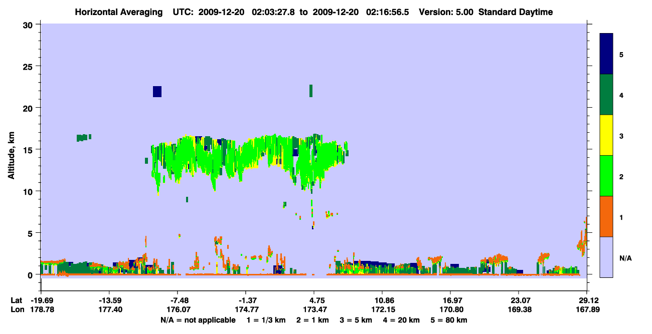Click 'Standard Daytime' text in title
The image size is (652, 334).
tap(516, 12)
